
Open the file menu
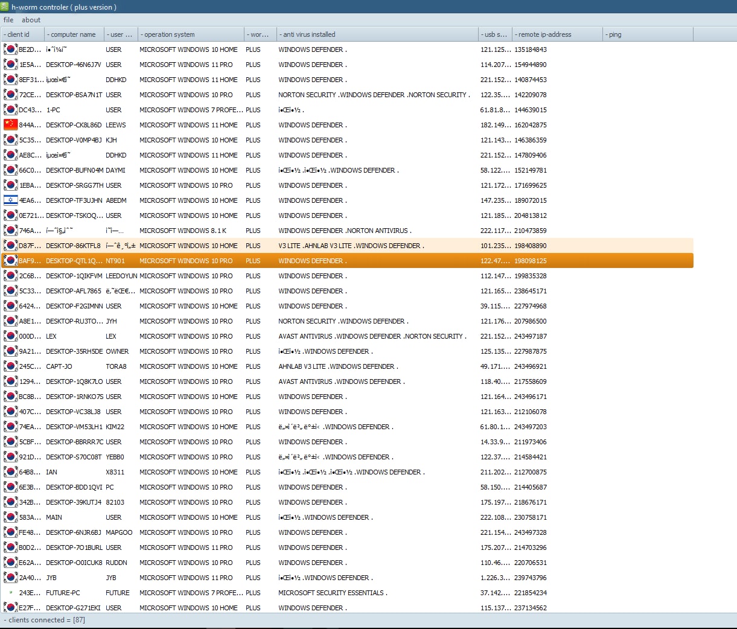point(8,20)
